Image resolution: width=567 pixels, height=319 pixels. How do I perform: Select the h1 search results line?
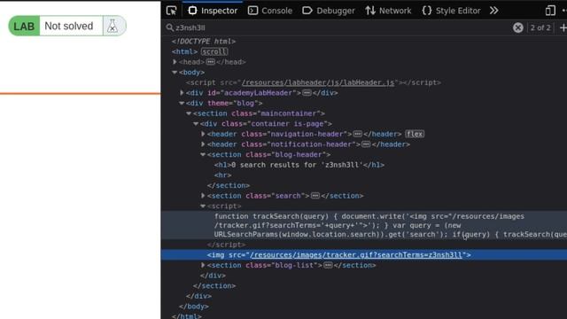[x=299, y=165]
